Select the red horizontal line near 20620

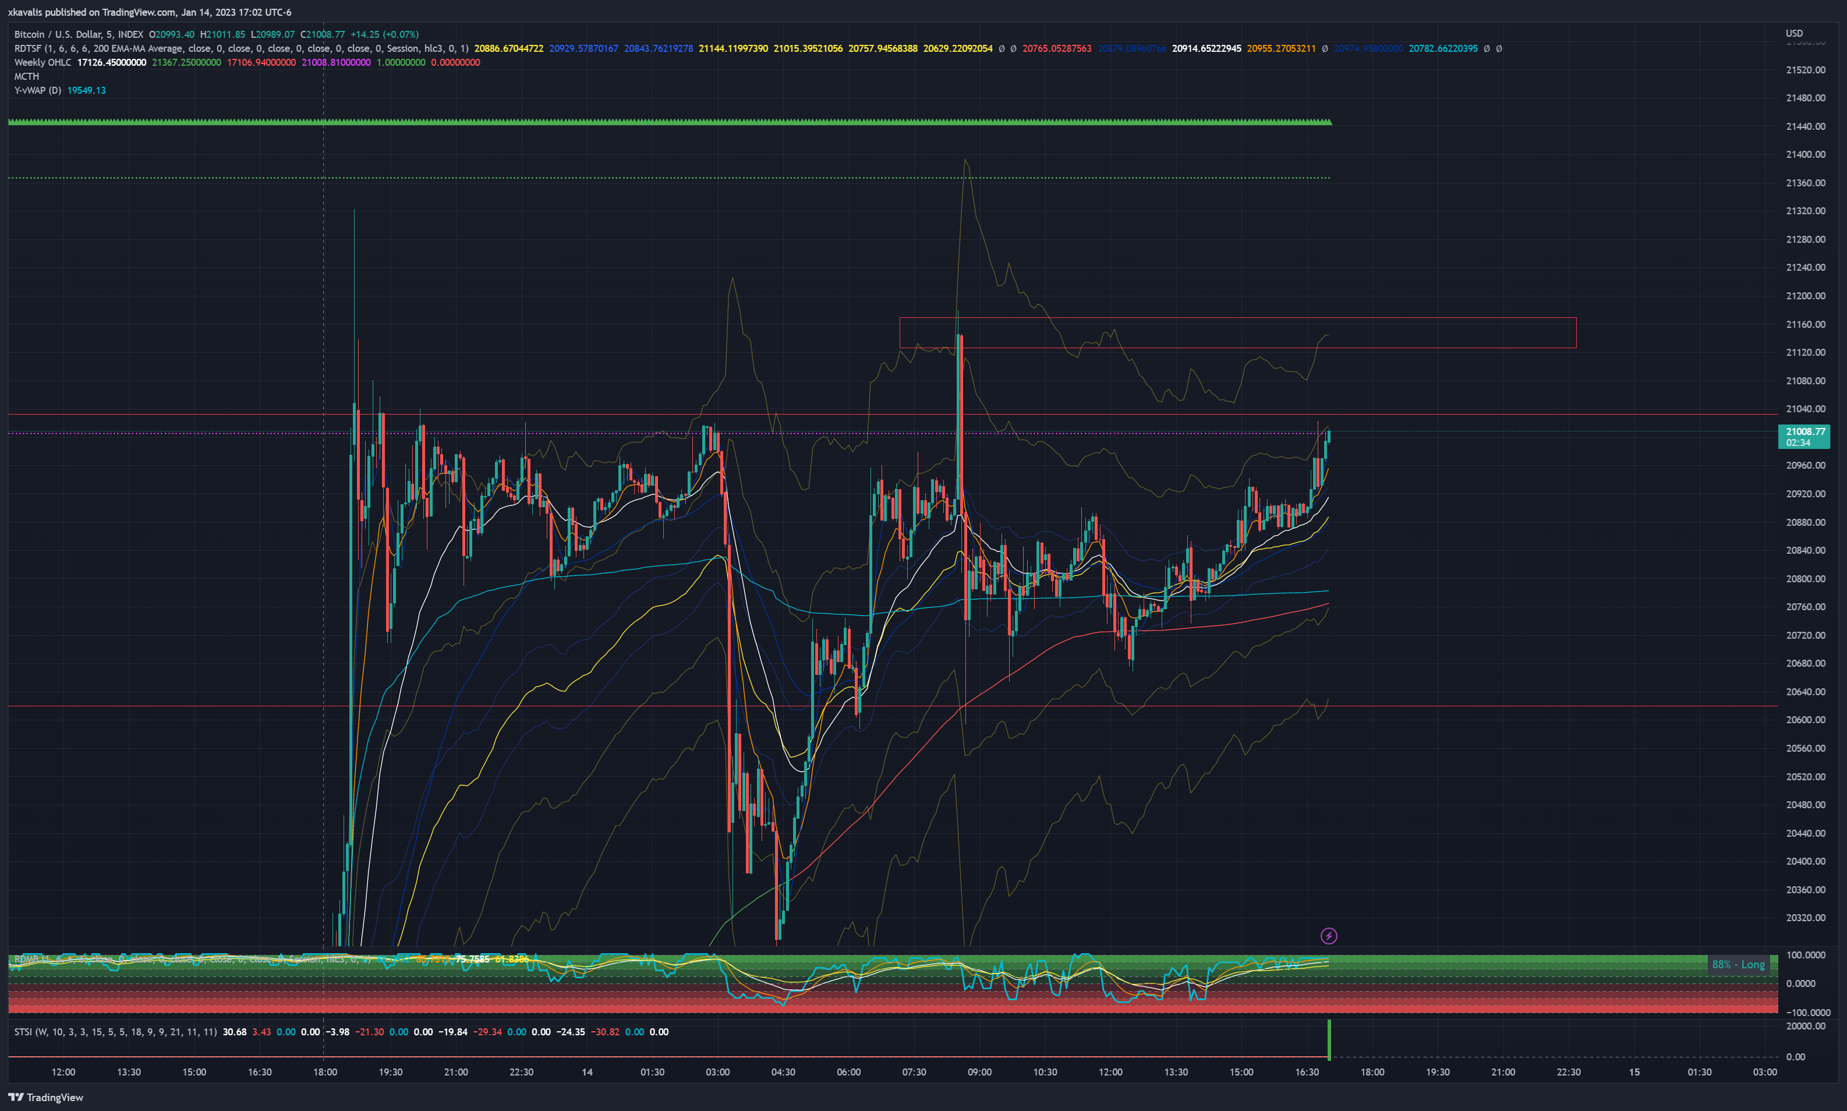893,706
